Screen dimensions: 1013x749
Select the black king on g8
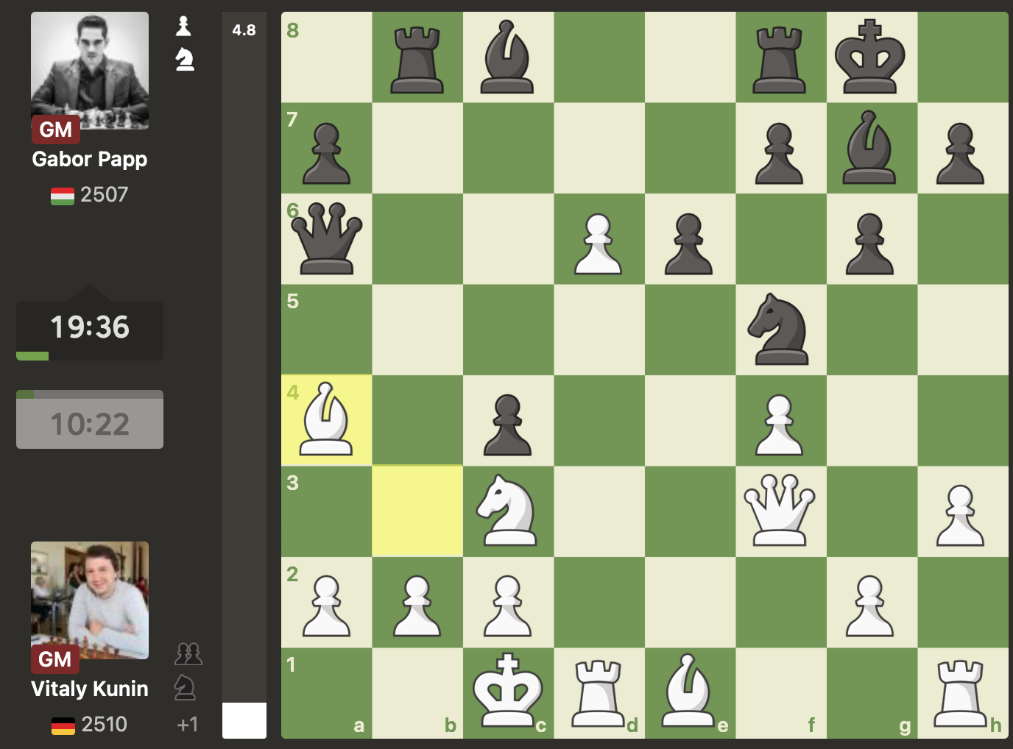871,57
